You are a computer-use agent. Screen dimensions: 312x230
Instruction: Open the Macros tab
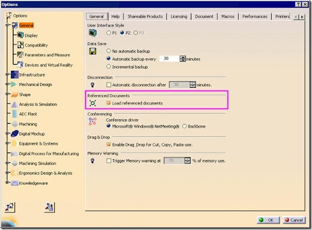click(228, 16)
